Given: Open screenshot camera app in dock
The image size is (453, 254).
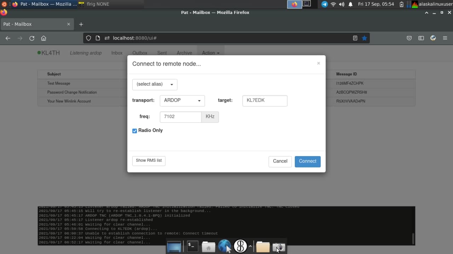Looking at the screenshot, I should [279, 247].
